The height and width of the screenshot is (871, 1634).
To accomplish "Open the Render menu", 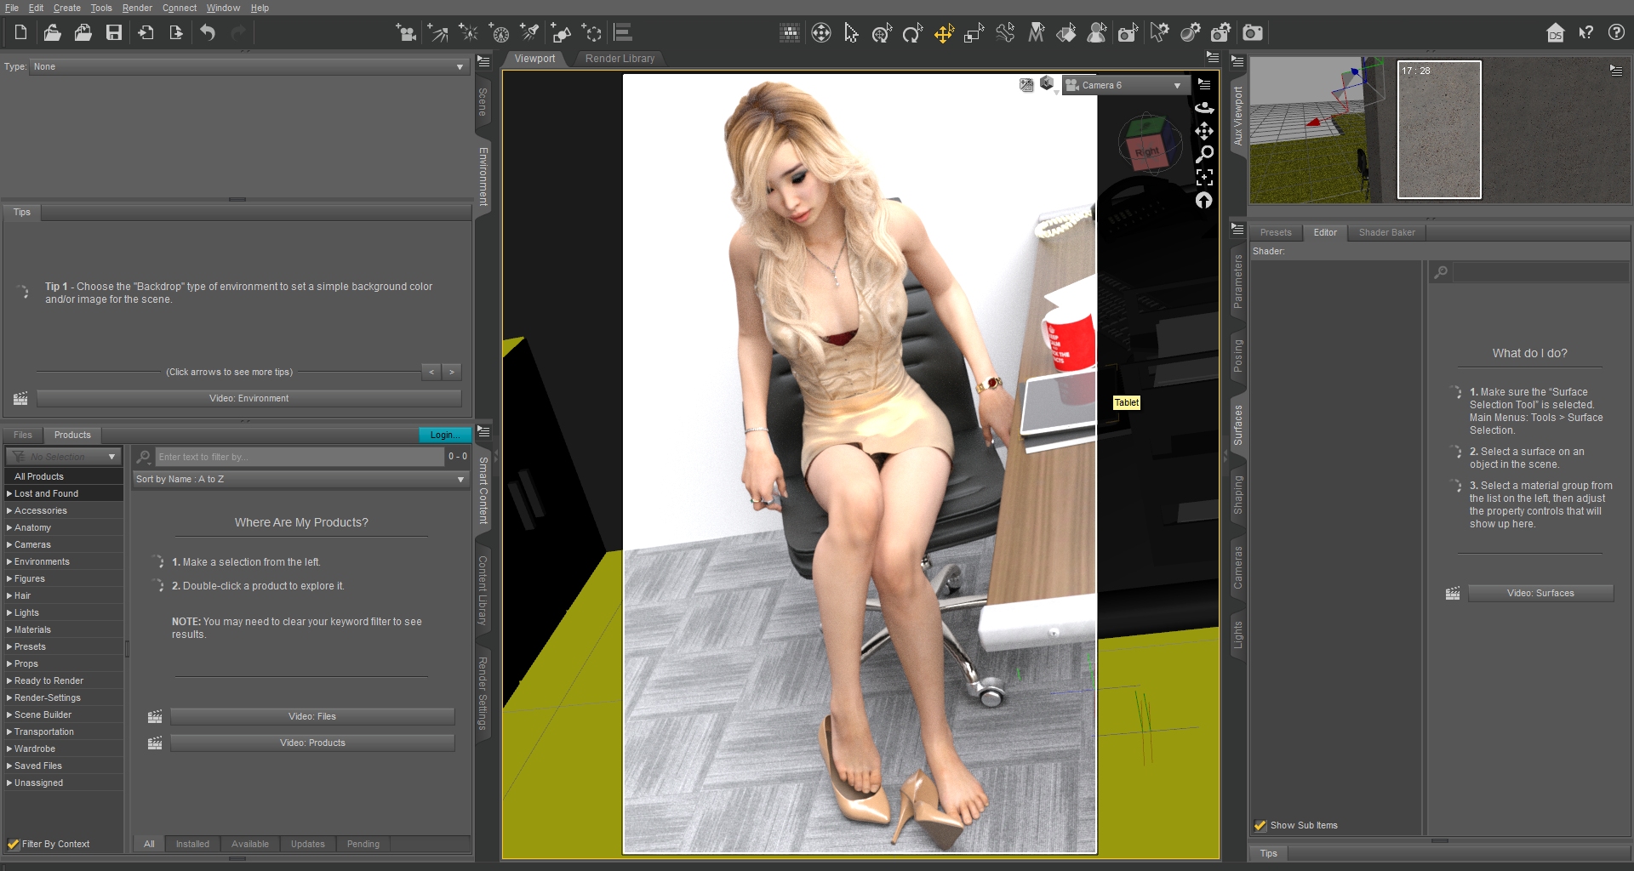I will [x=136, y=8].
